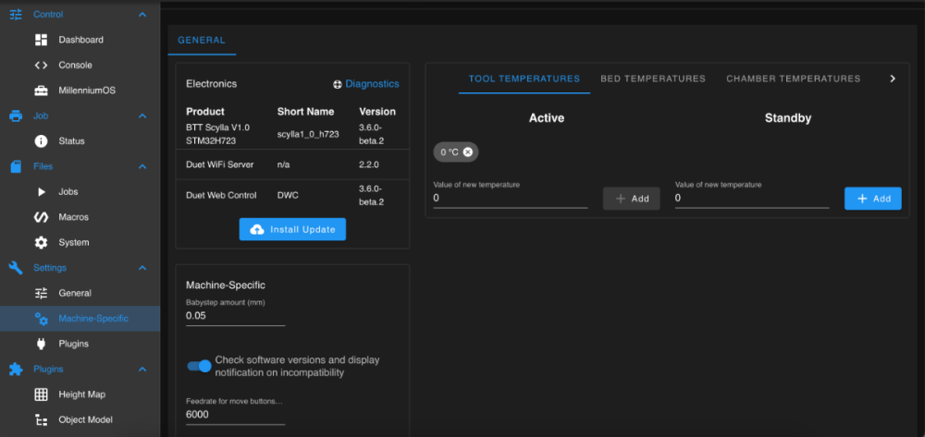
Task: Collapse the Files section chevron
Action: pyautogui.click(x=142, y=166)
